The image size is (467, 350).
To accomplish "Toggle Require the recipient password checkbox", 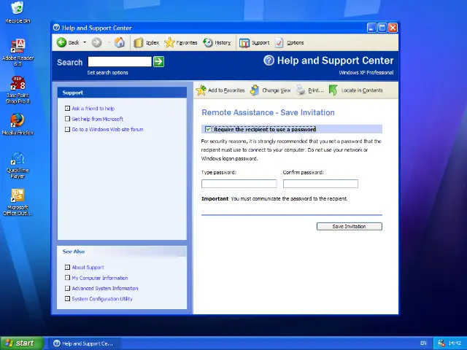I will tap(208, 129).
